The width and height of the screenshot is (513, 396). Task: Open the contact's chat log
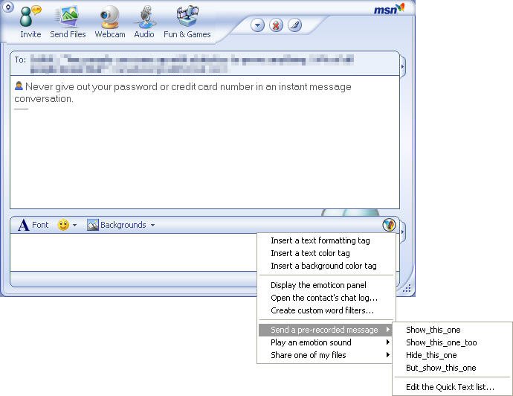coord(323,298)
